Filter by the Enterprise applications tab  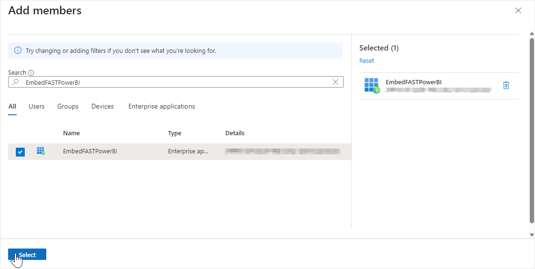tap(161, 107)
